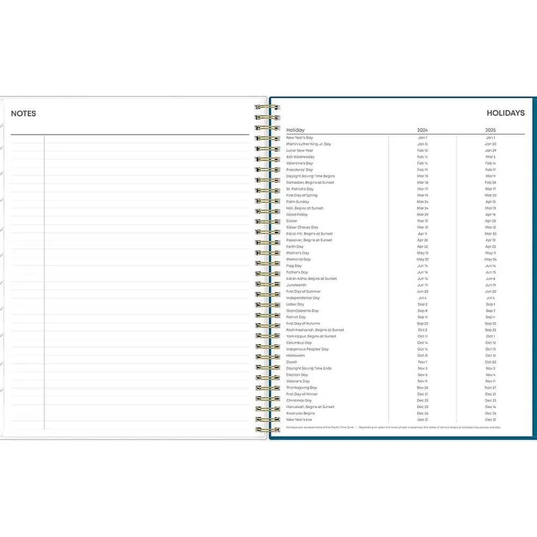Select the New Year's Day row label
This screenshot has width=537, height=537.
[299, 138]
